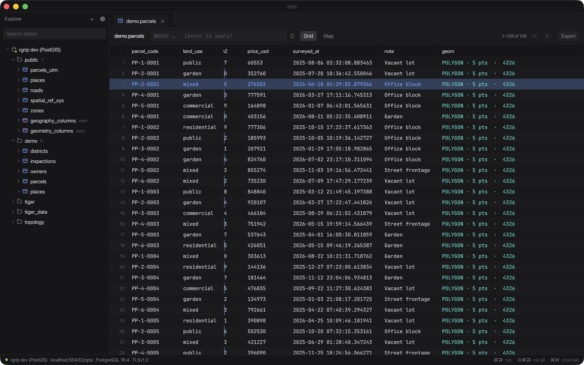Click the WHERE filter input
The width and height of the screenshot is (584, 365).
[x=218, y=36]
